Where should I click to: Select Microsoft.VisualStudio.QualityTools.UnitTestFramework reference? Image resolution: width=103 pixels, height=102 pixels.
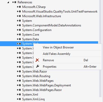pyautogui.click(x=60, y=12)
